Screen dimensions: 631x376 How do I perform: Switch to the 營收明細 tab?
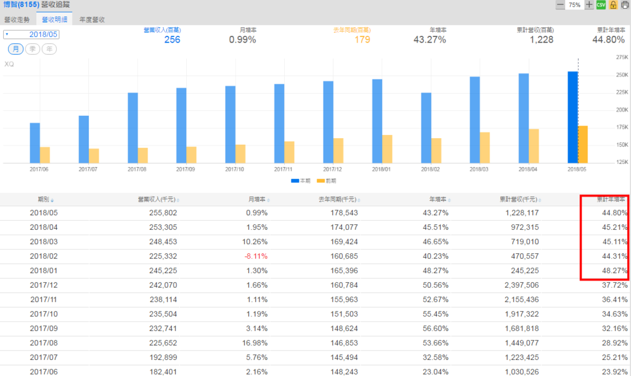(54, 19)
